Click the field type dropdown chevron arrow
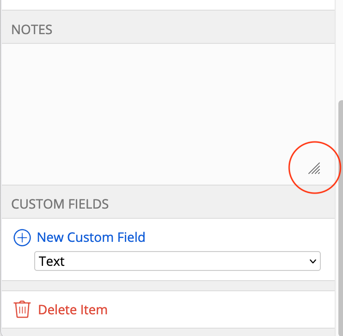The image size is (343, 336). coord(312,261)
